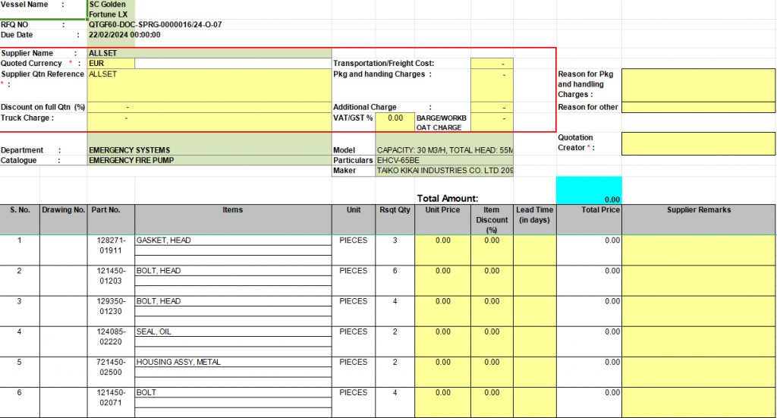This screenshot has width=777, height=418.
Task: Select the Quoted Currency cell containing EUR
Action: [x=111, y=64]
